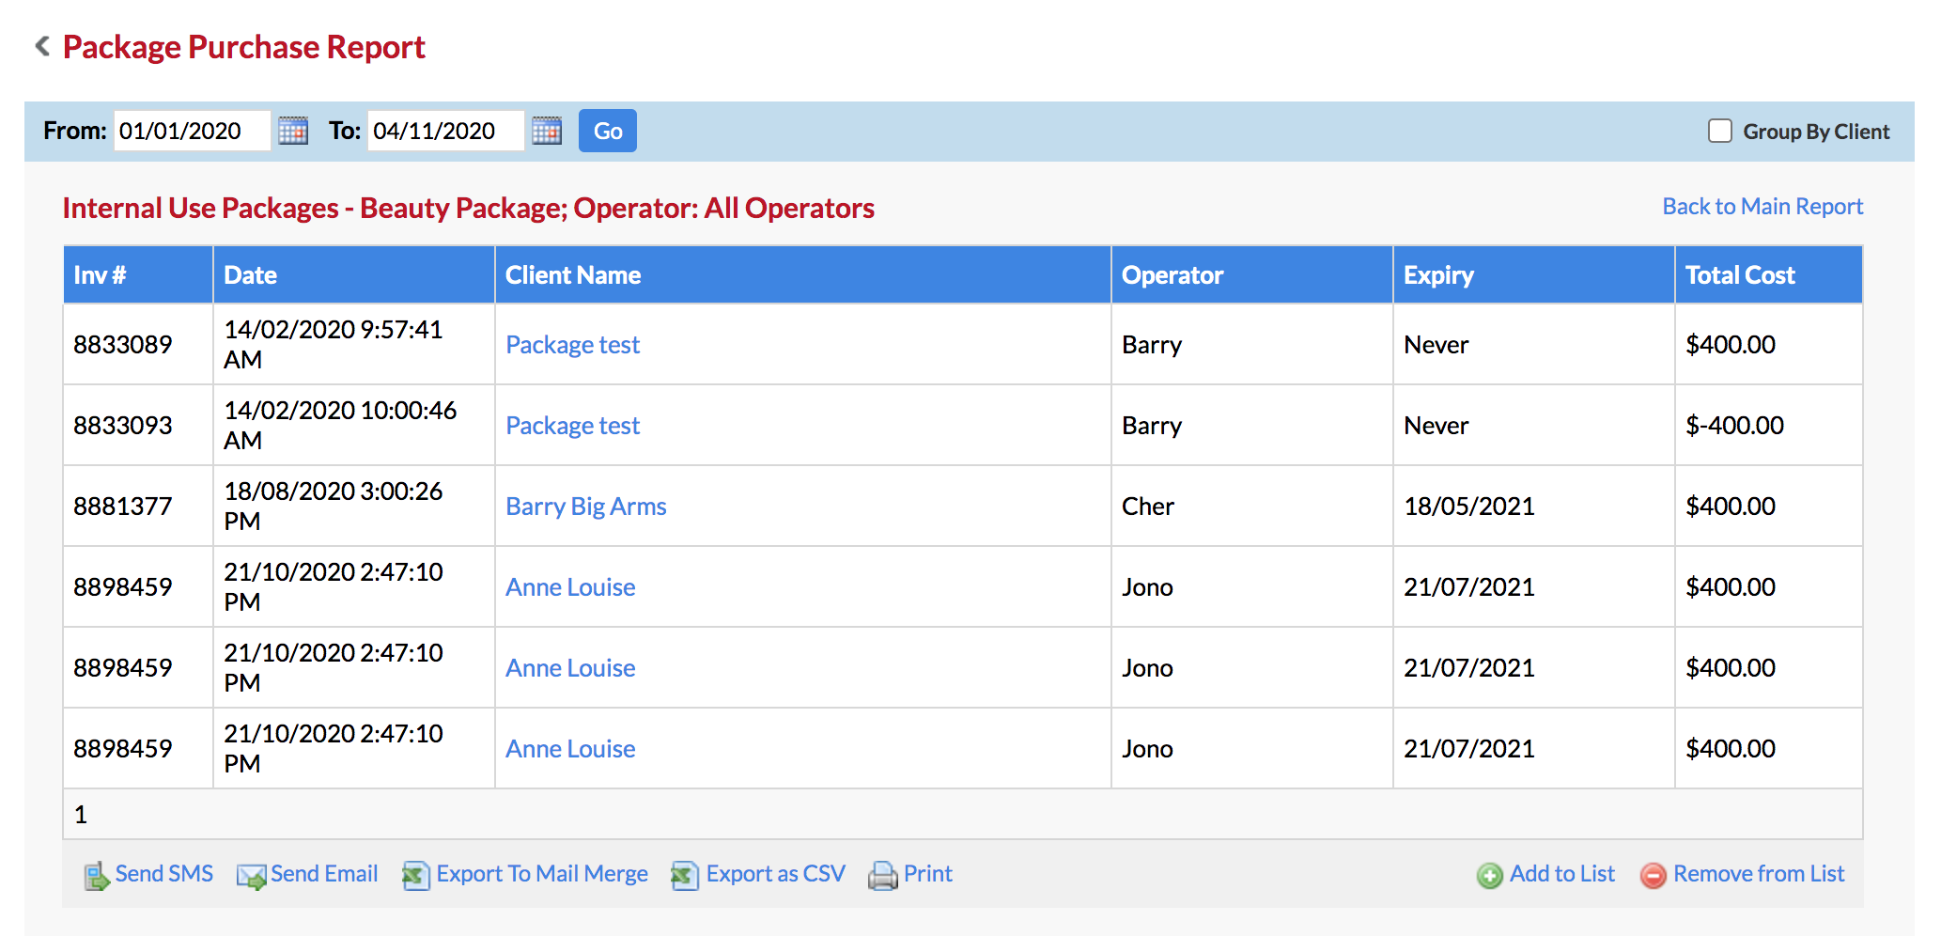Screen dimensions: 1941x936
Task: Click date 14/02/2020 9:57:41 AM
Action: pyautogui.click(x=333, y=345)
